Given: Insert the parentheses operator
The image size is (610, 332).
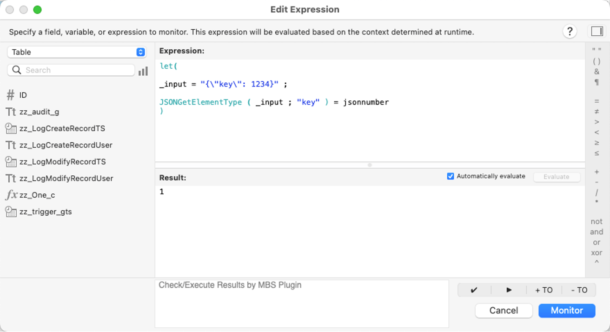Looking at the screenshot, I should (597, 61).
